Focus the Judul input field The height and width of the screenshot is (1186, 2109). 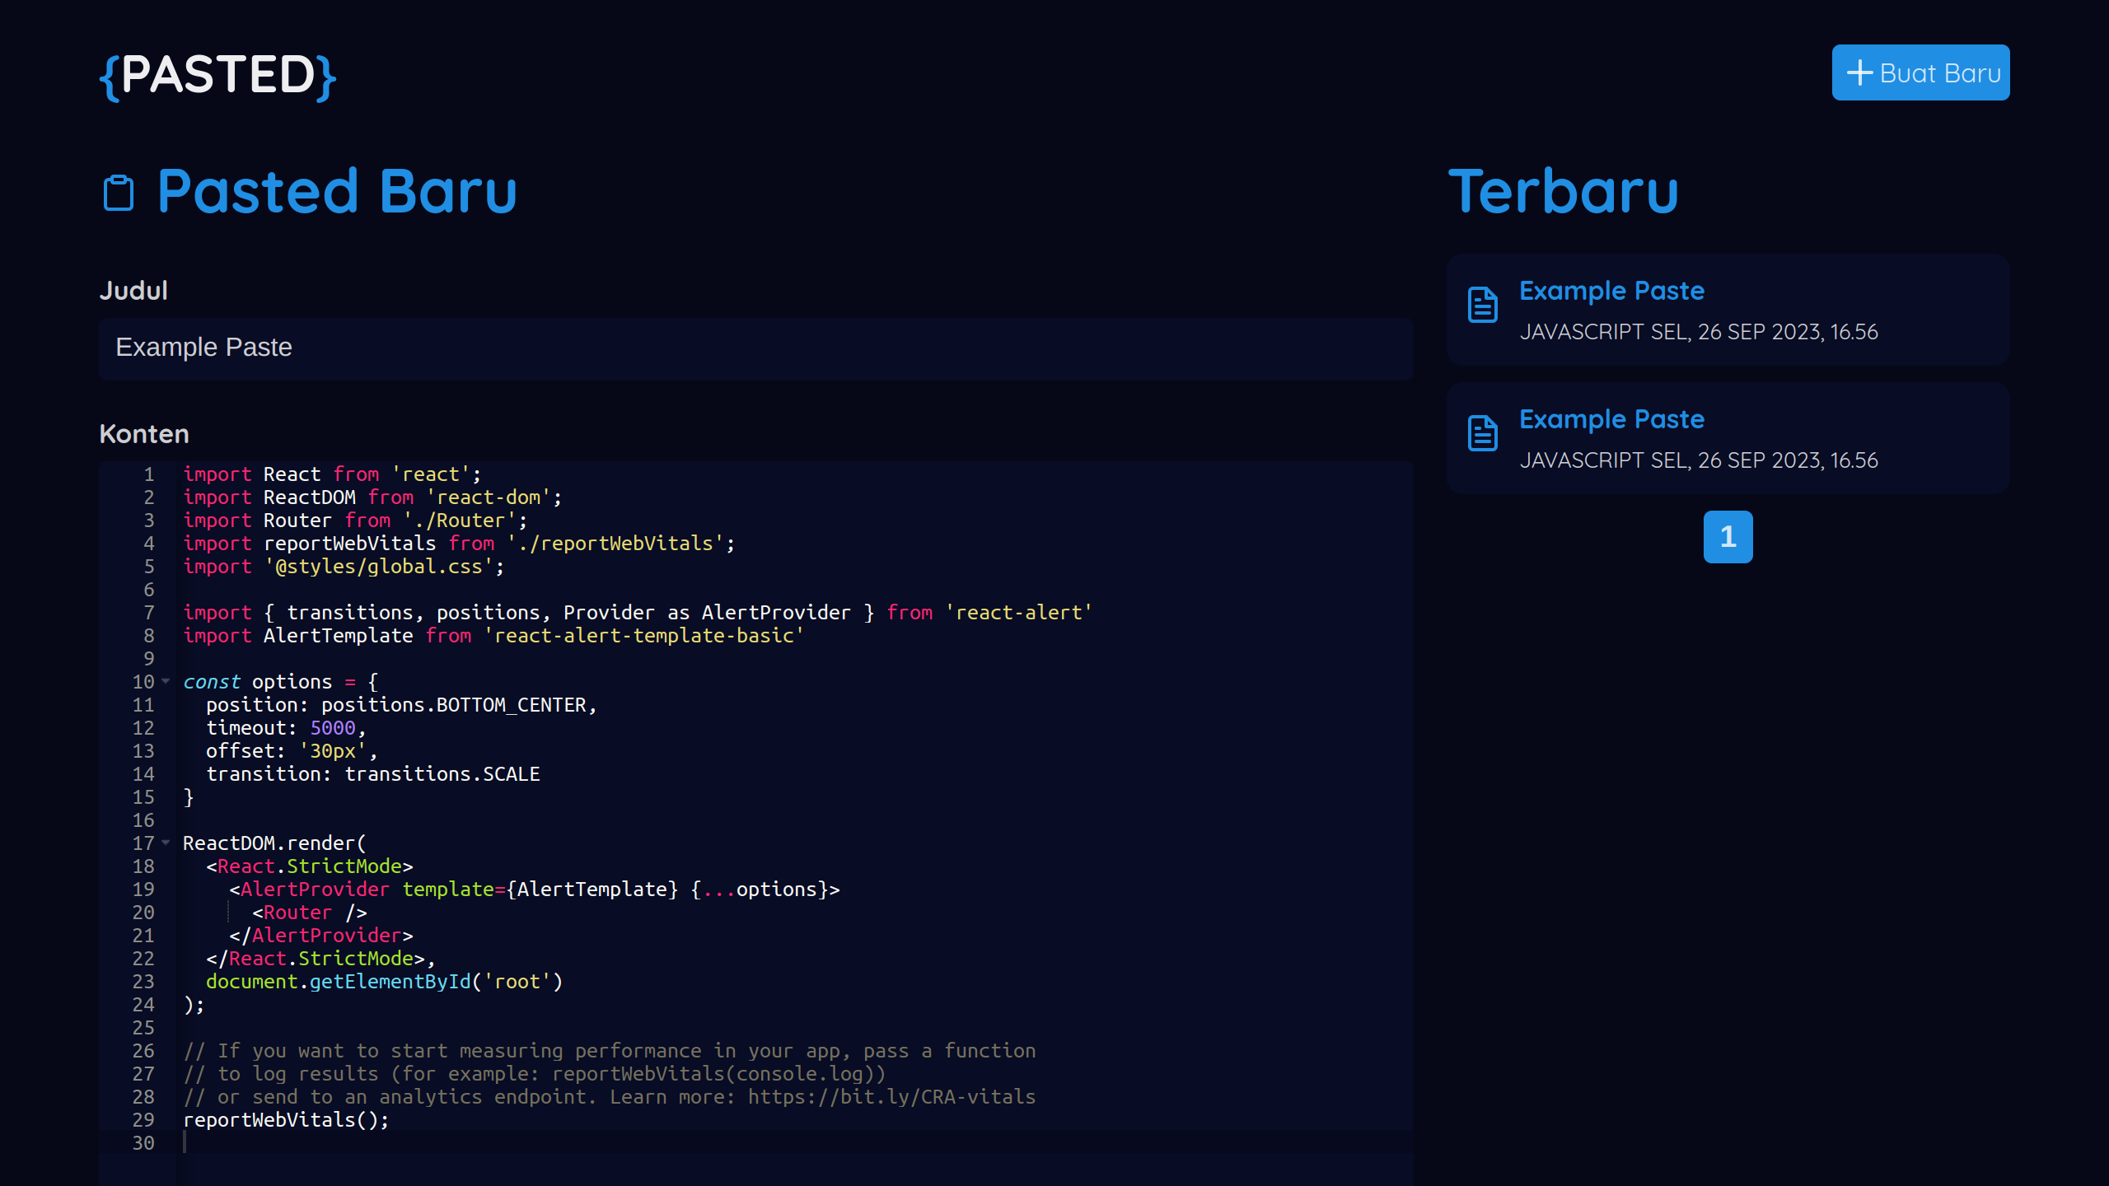755,348
